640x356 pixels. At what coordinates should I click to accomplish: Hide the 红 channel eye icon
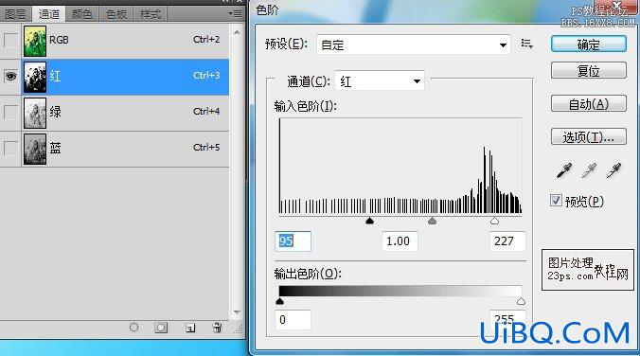tap(10, 77)
